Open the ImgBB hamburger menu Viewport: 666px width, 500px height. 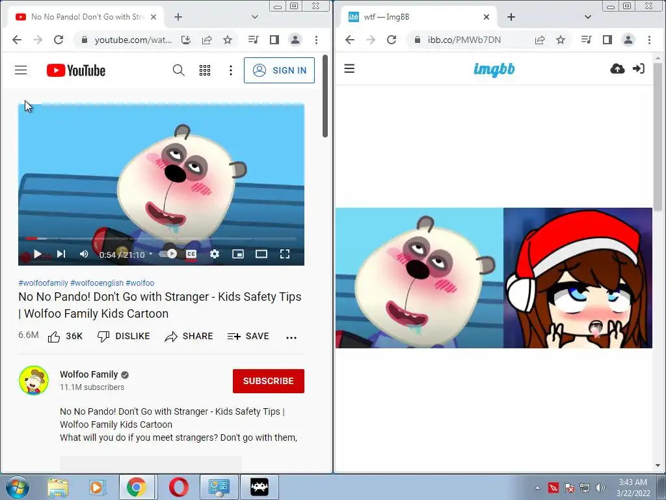[x=349, y=68]
